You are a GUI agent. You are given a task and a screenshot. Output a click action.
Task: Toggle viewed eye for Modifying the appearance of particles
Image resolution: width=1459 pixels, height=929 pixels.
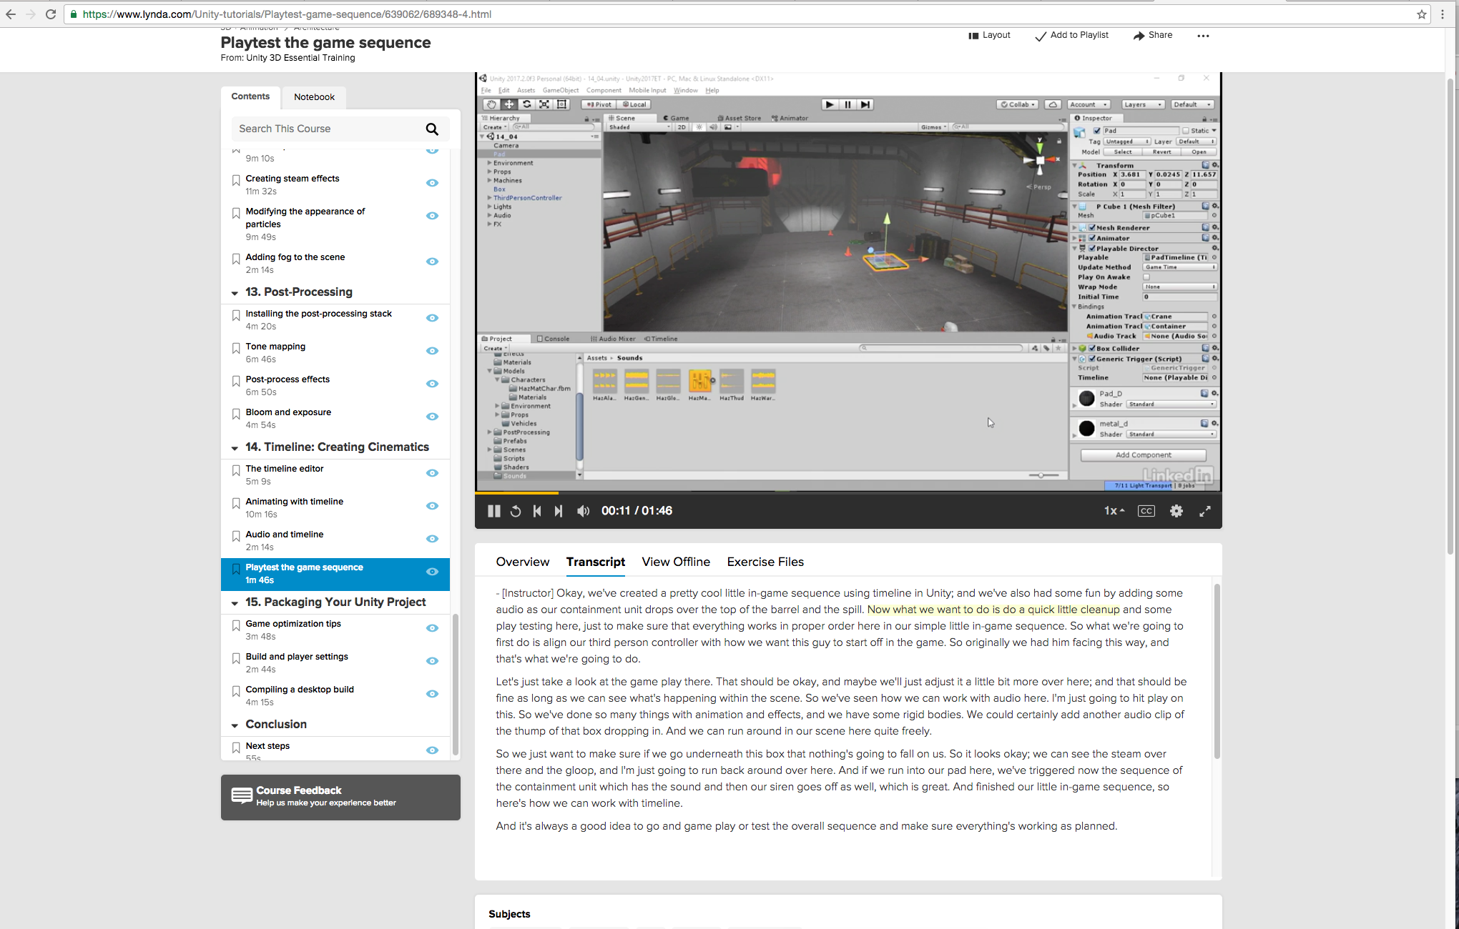pyautogui.click(x=432, y=216)
